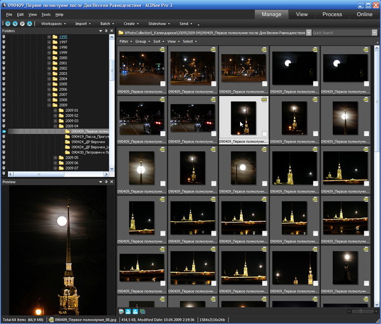Click the 1995 folder icon
The width and height of the screenshot is (381, 324).
pos(55,37)
